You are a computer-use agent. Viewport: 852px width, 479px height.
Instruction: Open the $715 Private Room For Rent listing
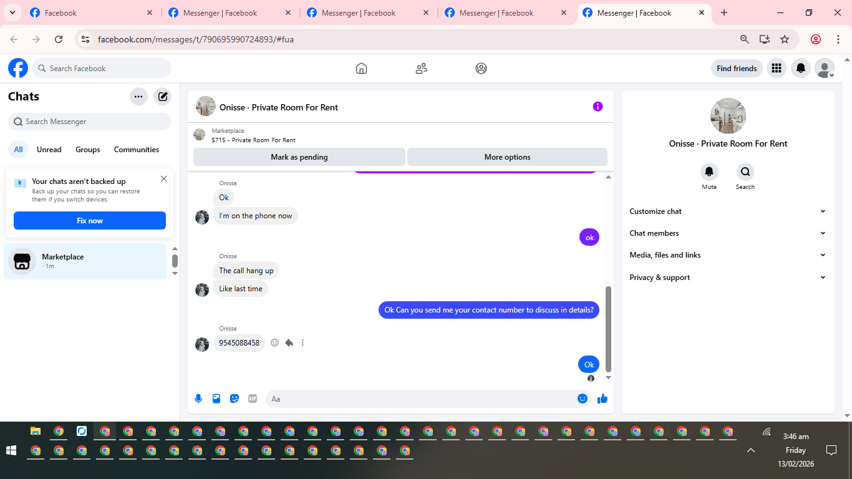tap(253, 140)
